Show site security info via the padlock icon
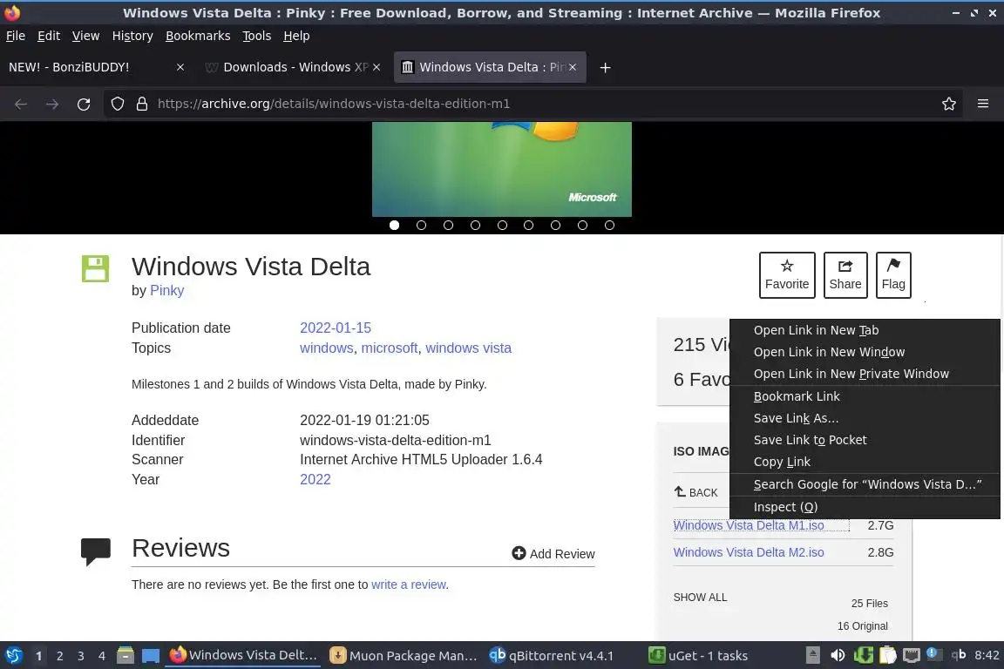Screen dimensions: 1004x669 (x=142, y=104)
